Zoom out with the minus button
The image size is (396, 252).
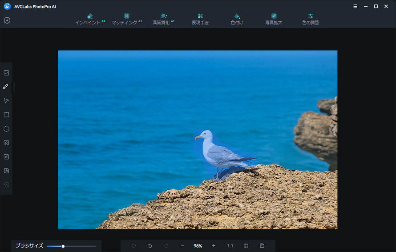182,246
